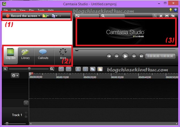
Task: Open the Play menu
Action: (x=31, y=10)
